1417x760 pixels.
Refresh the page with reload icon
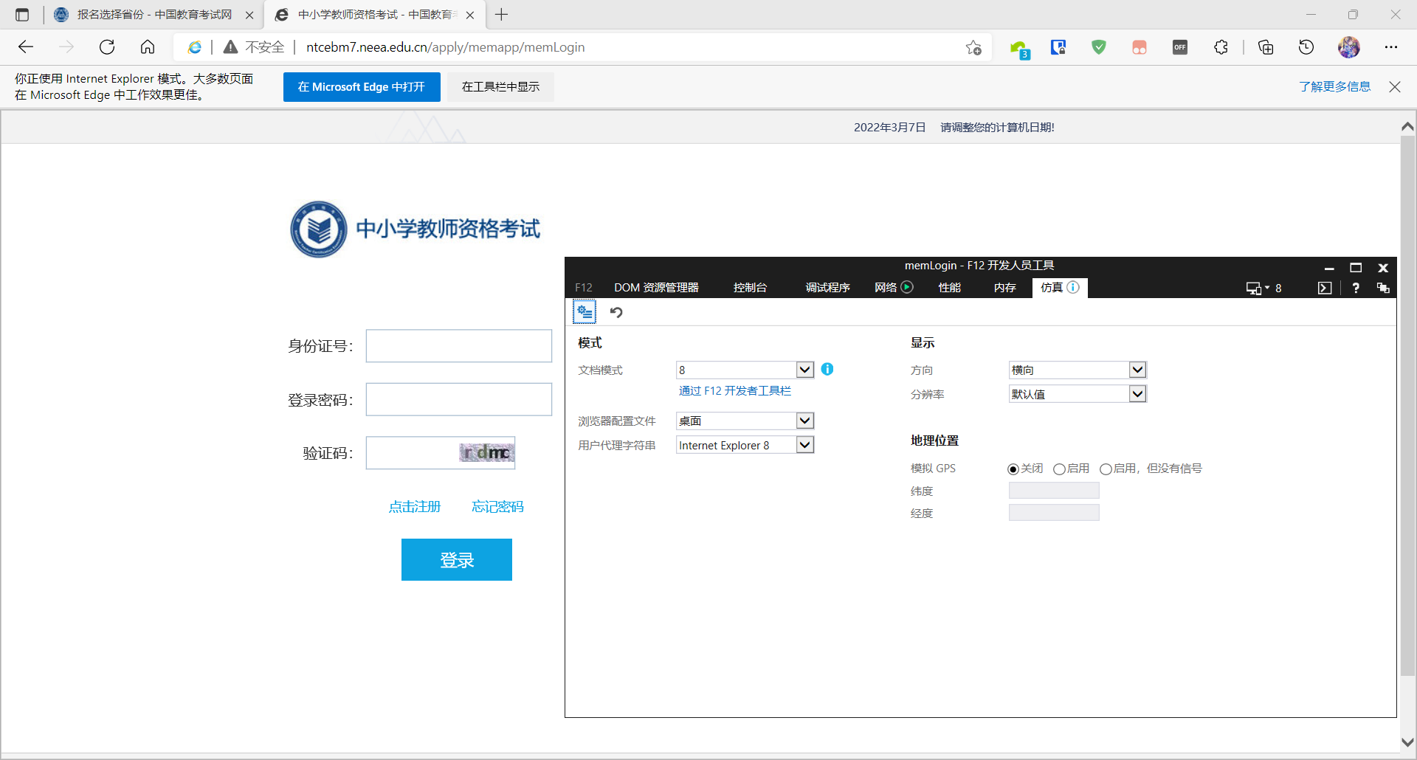(x=107, y=47)
